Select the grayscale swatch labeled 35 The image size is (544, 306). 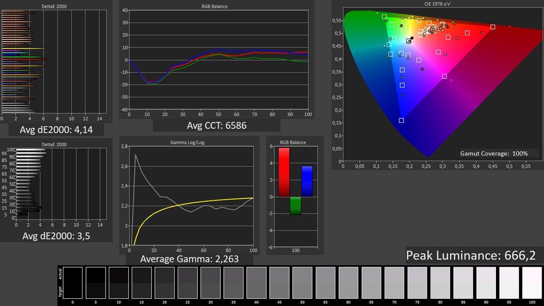(x=233, y=282)
